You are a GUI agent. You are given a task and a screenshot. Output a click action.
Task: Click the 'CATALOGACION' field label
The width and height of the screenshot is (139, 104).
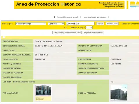[x=10, y=59]
